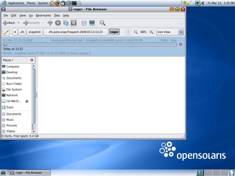This screenshot has height=176, width=235.
Task: Click the Show Desktop button in bottom panel
Action: (x=3, y=173)
